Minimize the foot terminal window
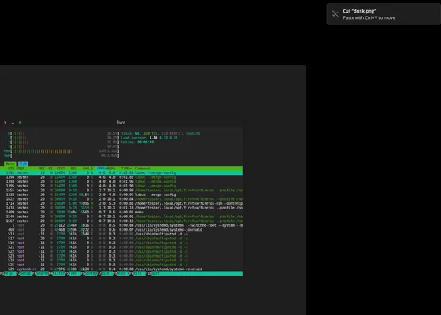 point(13,123)
